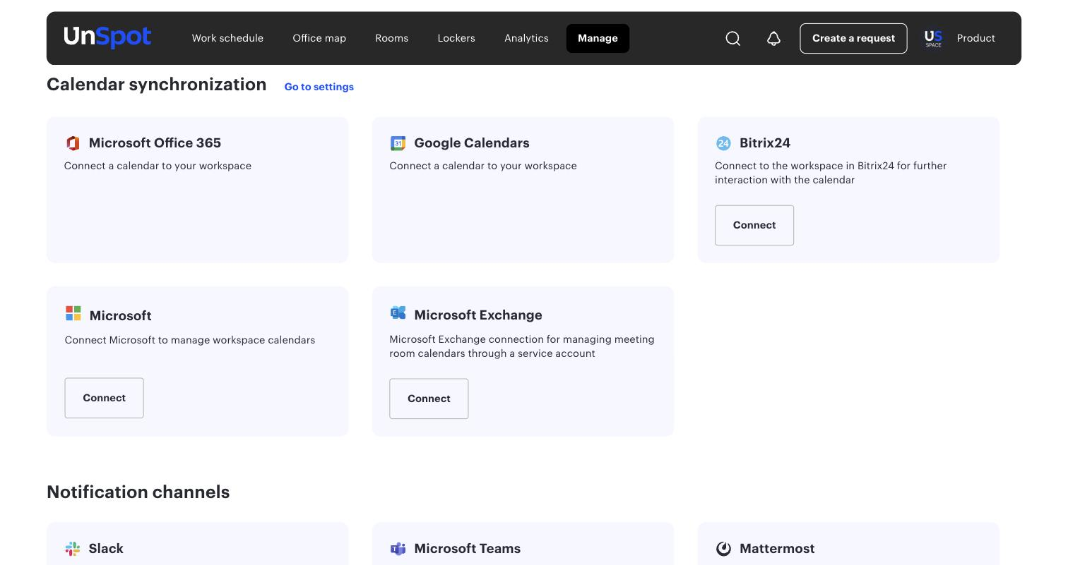Click the Microsoft Teams icon
Screen dimensions: 1068x565
pyautogui.click(x=398, y=549)
